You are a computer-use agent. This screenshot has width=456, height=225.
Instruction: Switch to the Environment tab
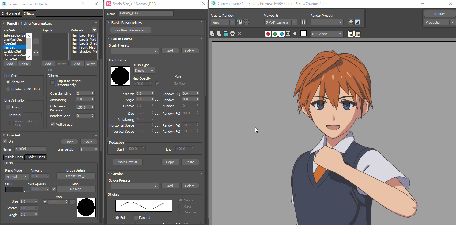pyautogui.click(x=11, y=13)
